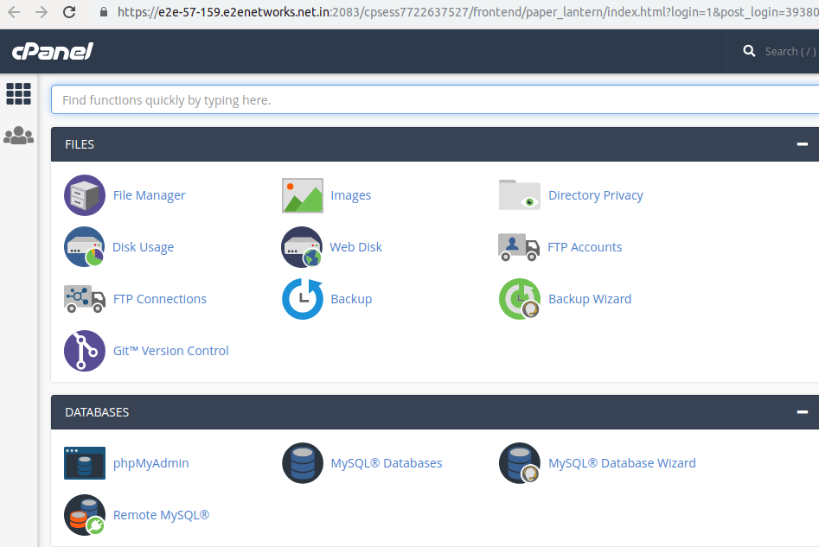Click the FTP Accounts truck icon
The image size is (819, 547).
point(519,247)
